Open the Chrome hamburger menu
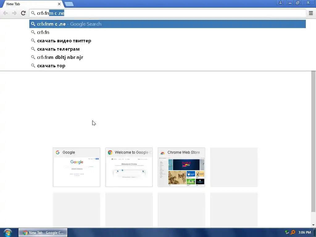The height and width of the screenshot is (237, 316). tap(311, 13)
